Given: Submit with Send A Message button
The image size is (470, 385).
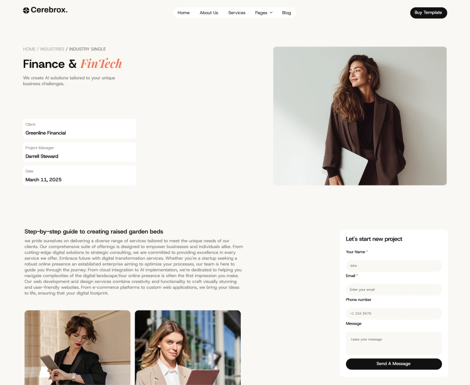Looking at the screenshot, I should [393, 364].
